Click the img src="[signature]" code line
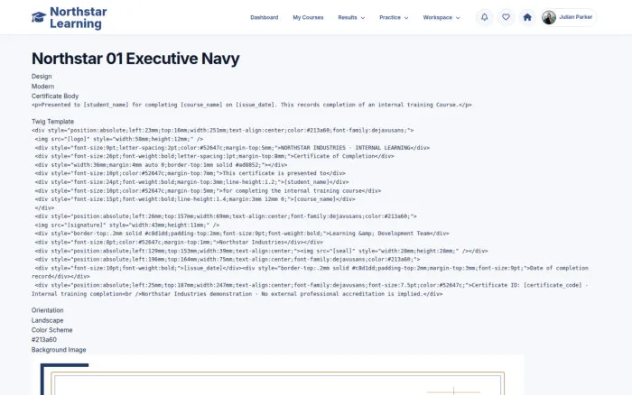This screenshot has width=632, height=395. (127, 225)
